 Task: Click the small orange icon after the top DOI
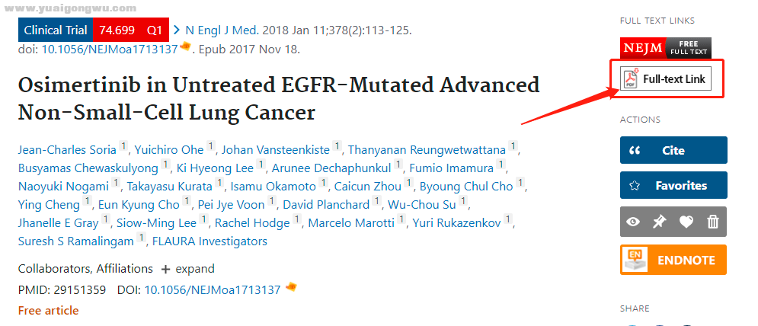(185, 46)
